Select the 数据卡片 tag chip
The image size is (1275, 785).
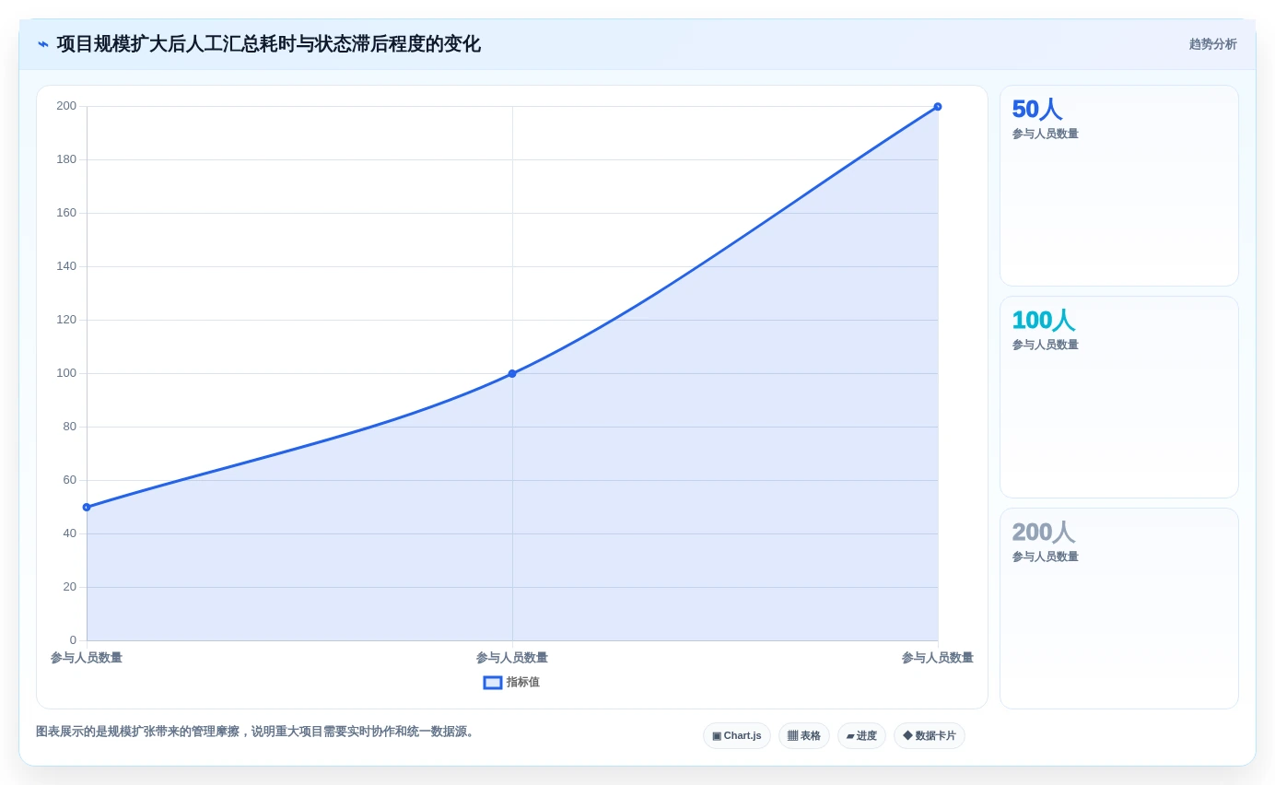930,736
